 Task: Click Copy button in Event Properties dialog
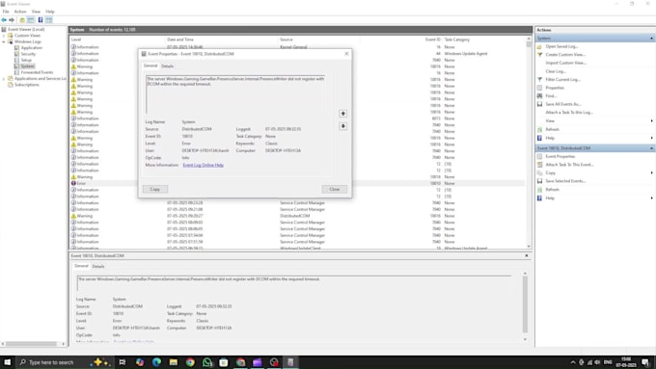point(154,189)
